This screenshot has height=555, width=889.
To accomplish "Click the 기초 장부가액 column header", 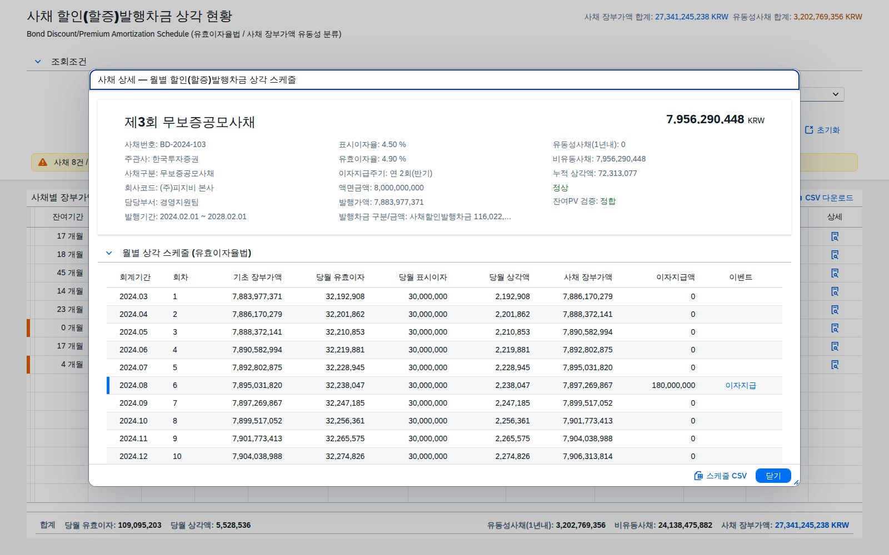I will point(257,277).
